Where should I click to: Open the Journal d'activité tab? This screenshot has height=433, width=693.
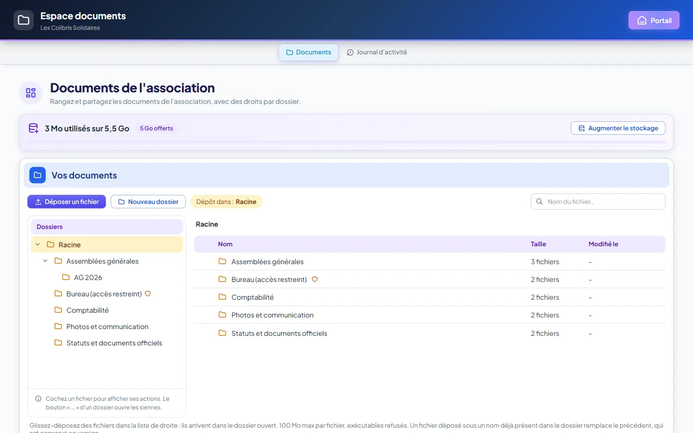[x=377, y=52]
